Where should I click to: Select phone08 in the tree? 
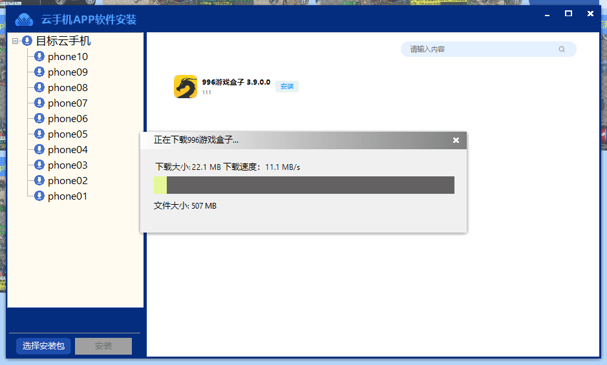click(68, 88)
